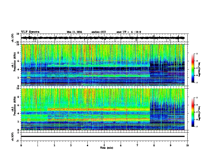211x163 pixels.
Task: Click time axis tick label "8"
Action: pos(154,145)
